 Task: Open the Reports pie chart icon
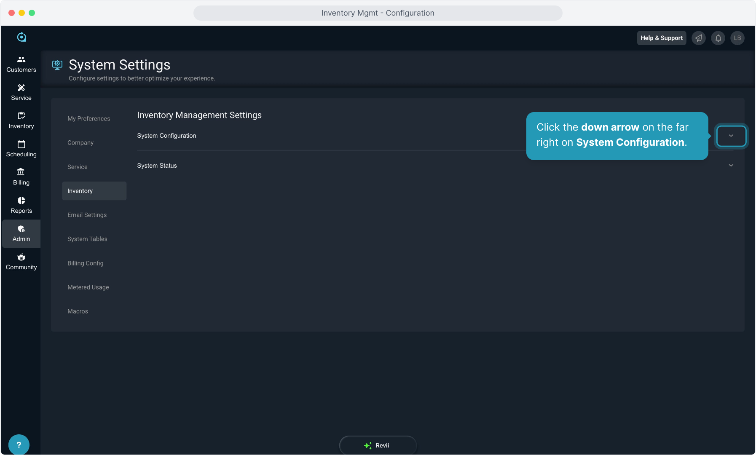click(x=21, y=201)
